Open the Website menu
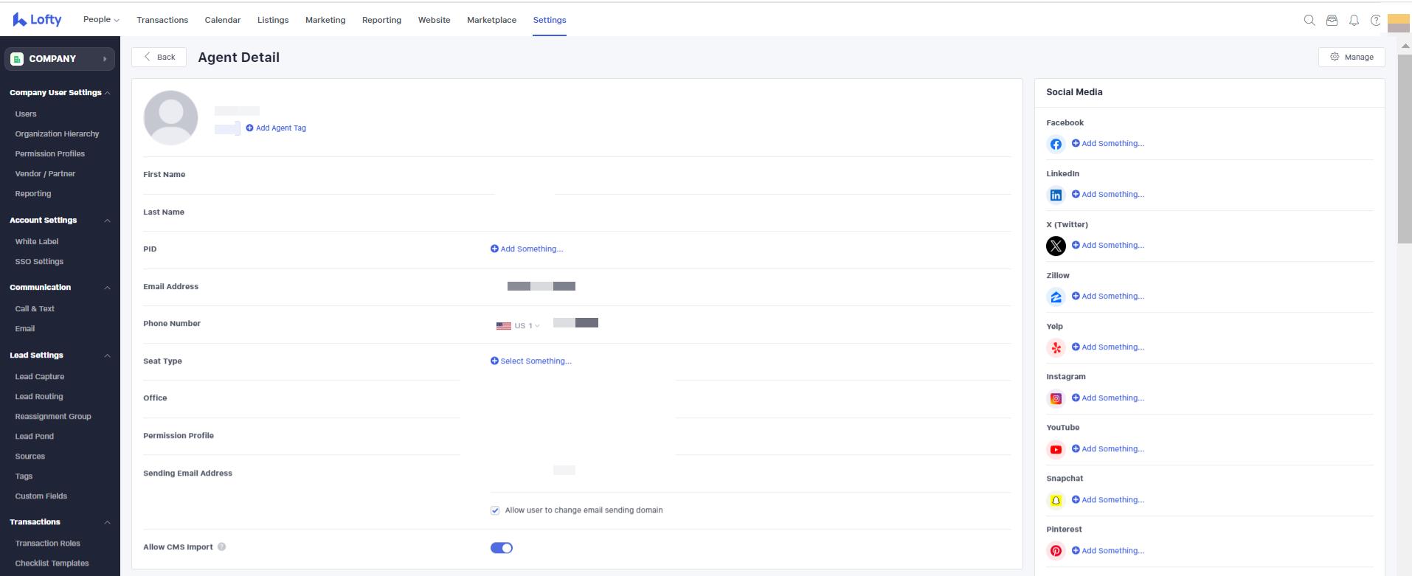1412x576 pixels. (x=434, y=20)
